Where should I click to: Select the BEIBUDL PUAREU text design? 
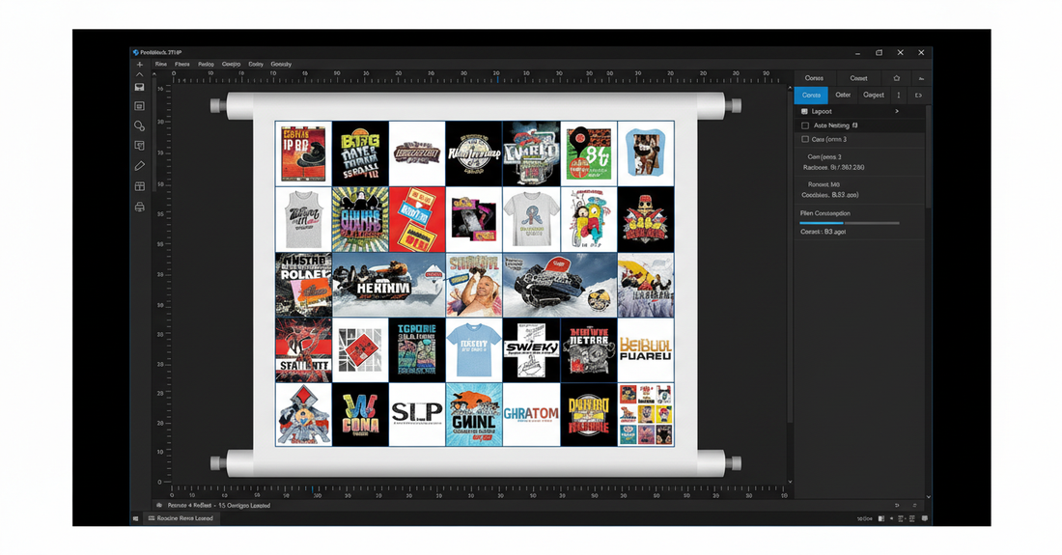point(646,350)
